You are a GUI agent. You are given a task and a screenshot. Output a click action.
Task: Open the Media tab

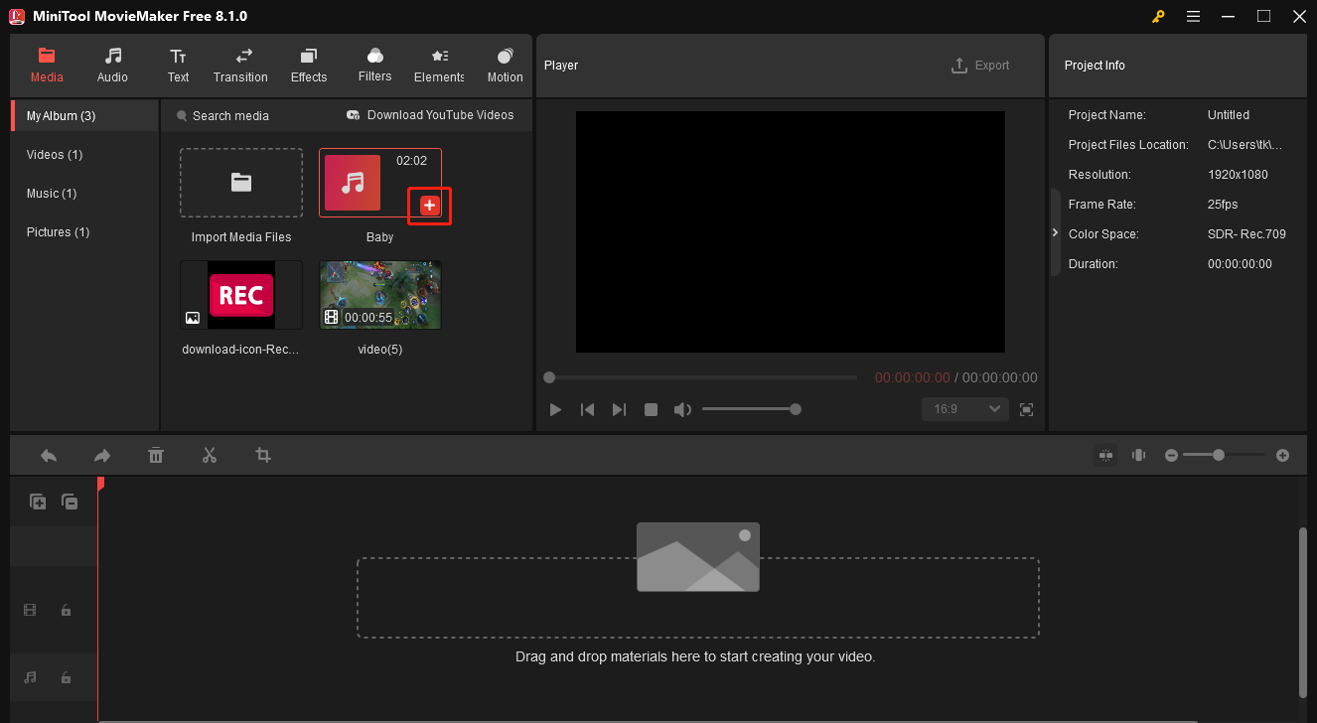coord(47,66)
